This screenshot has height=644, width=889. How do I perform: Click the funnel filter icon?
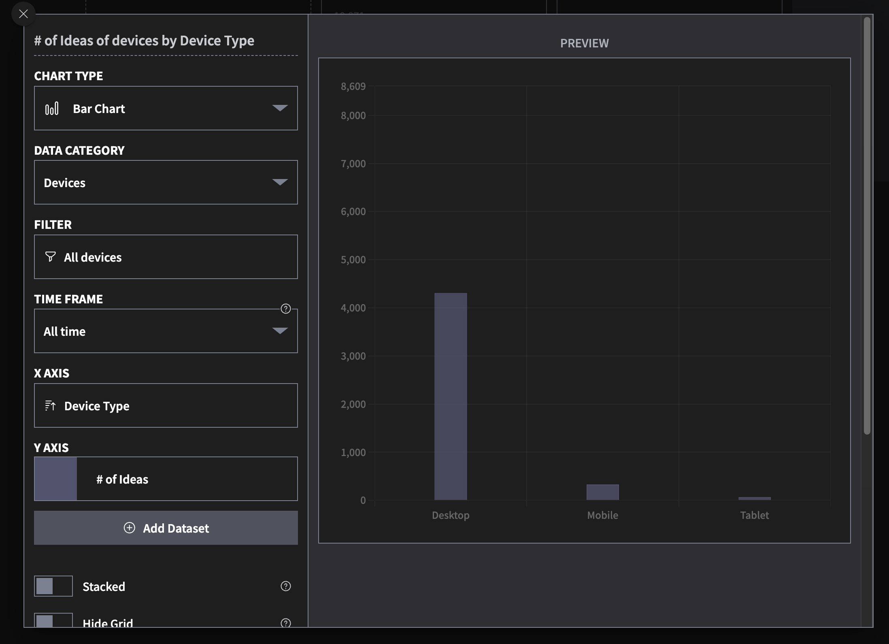tap(51, 257)
